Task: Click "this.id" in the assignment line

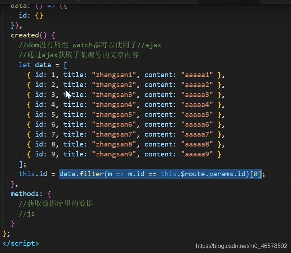Action: [33, 174]
